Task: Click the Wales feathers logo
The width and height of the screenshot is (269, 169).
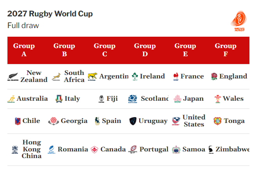Action: (218, 99)
